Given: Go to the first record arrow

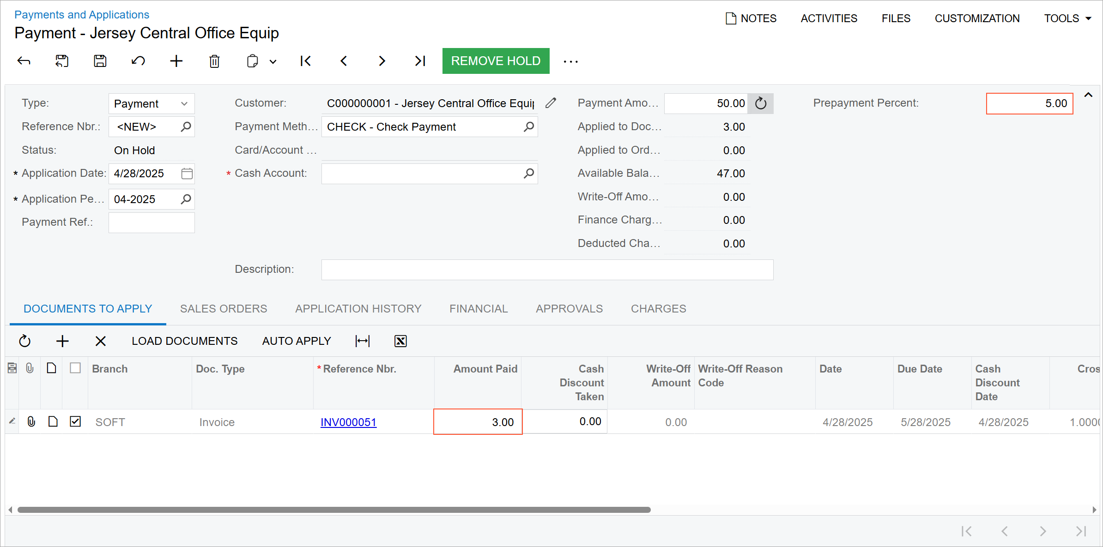Looking at the screenshot, I should 305,61.
